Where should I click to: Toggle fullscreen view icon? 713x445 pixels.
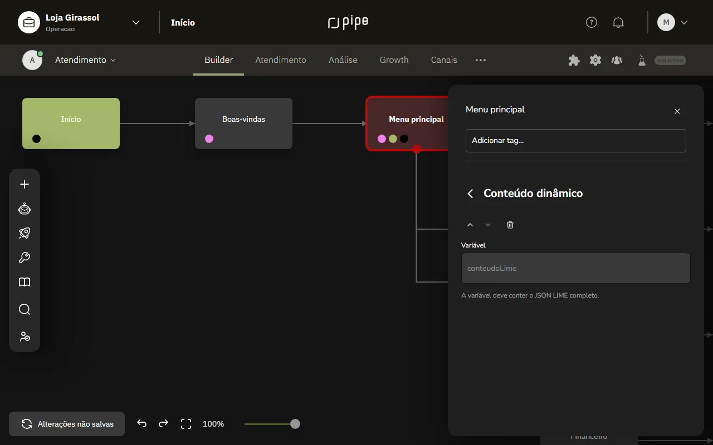click(186, 424)
